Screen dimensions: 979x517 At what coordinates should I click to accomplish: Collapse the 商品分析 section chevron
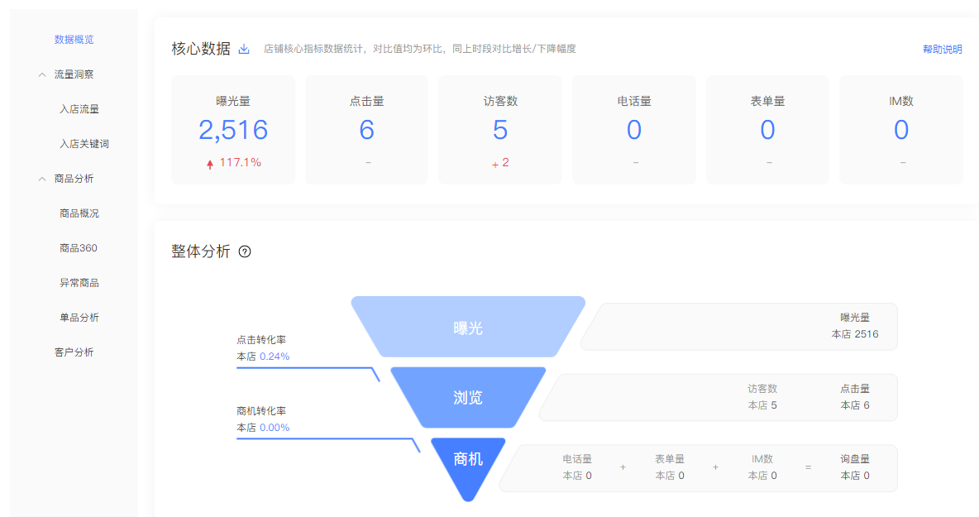coord(41,178)
